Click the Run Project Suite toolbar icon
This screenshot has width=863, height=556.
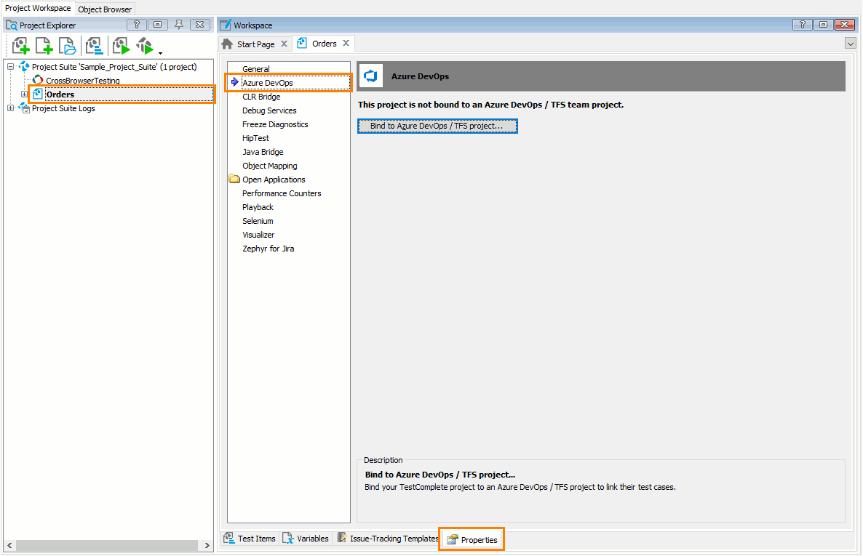(145, 46)
